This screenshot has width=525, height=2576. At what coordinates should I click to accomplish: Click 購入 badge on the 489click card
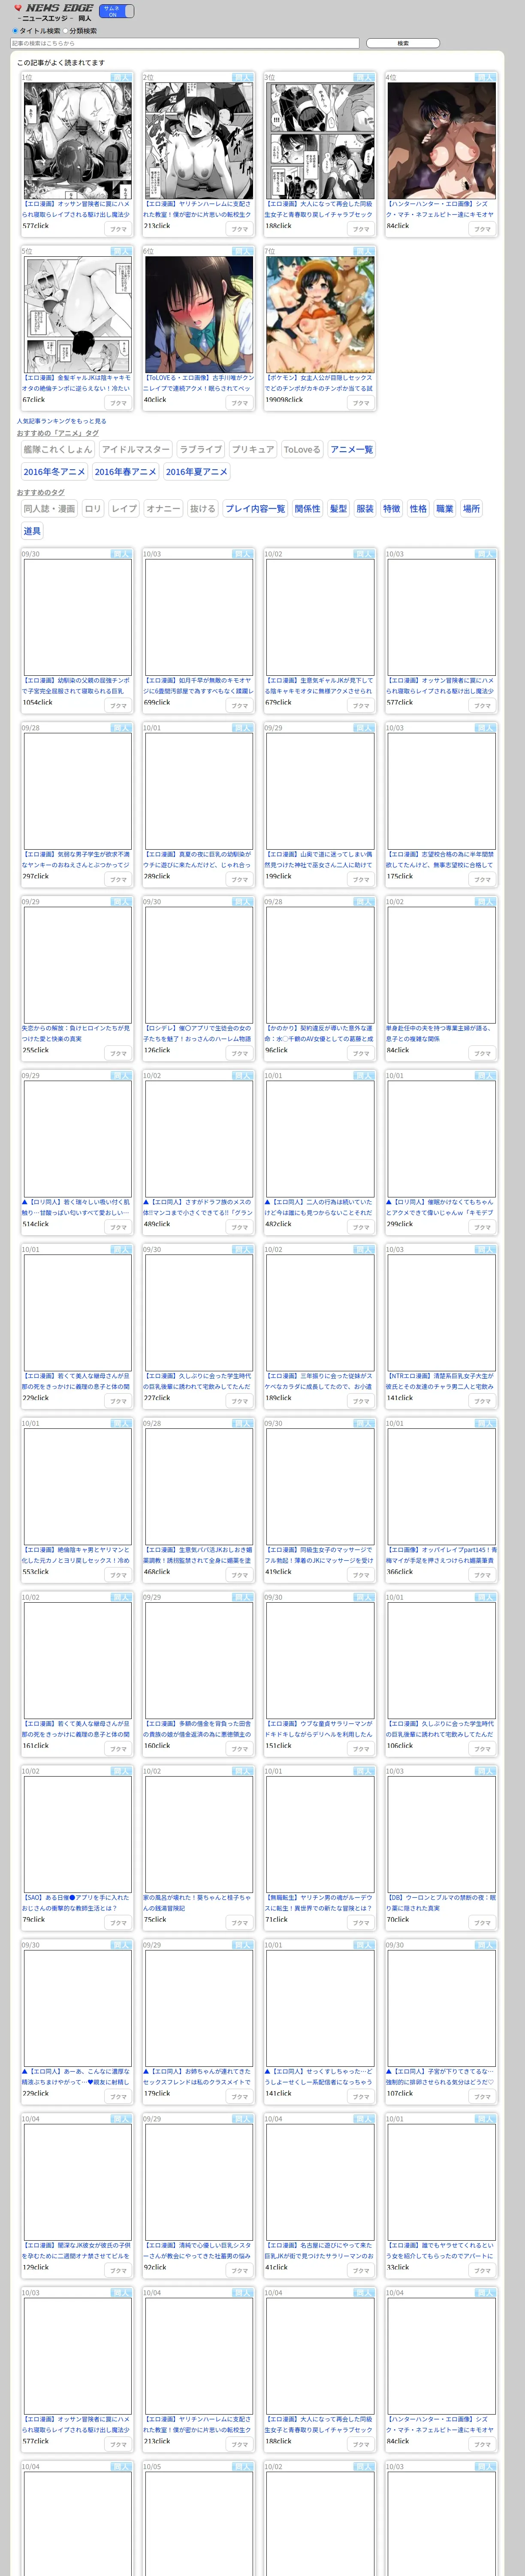click(242, 1076)
